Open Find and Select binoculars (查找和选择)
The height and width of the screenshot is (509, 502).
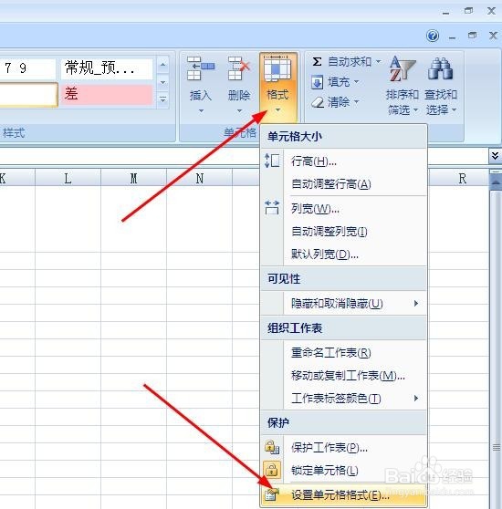point(441,86)
